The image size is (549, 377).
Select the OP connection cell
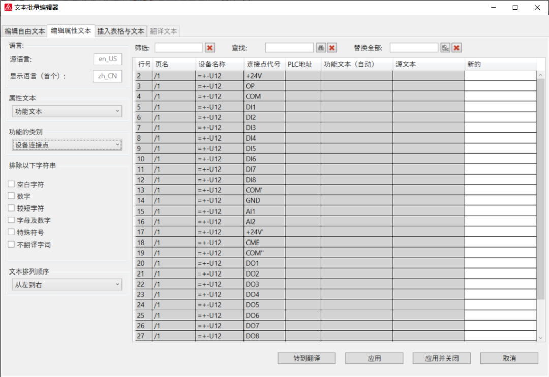264,86
